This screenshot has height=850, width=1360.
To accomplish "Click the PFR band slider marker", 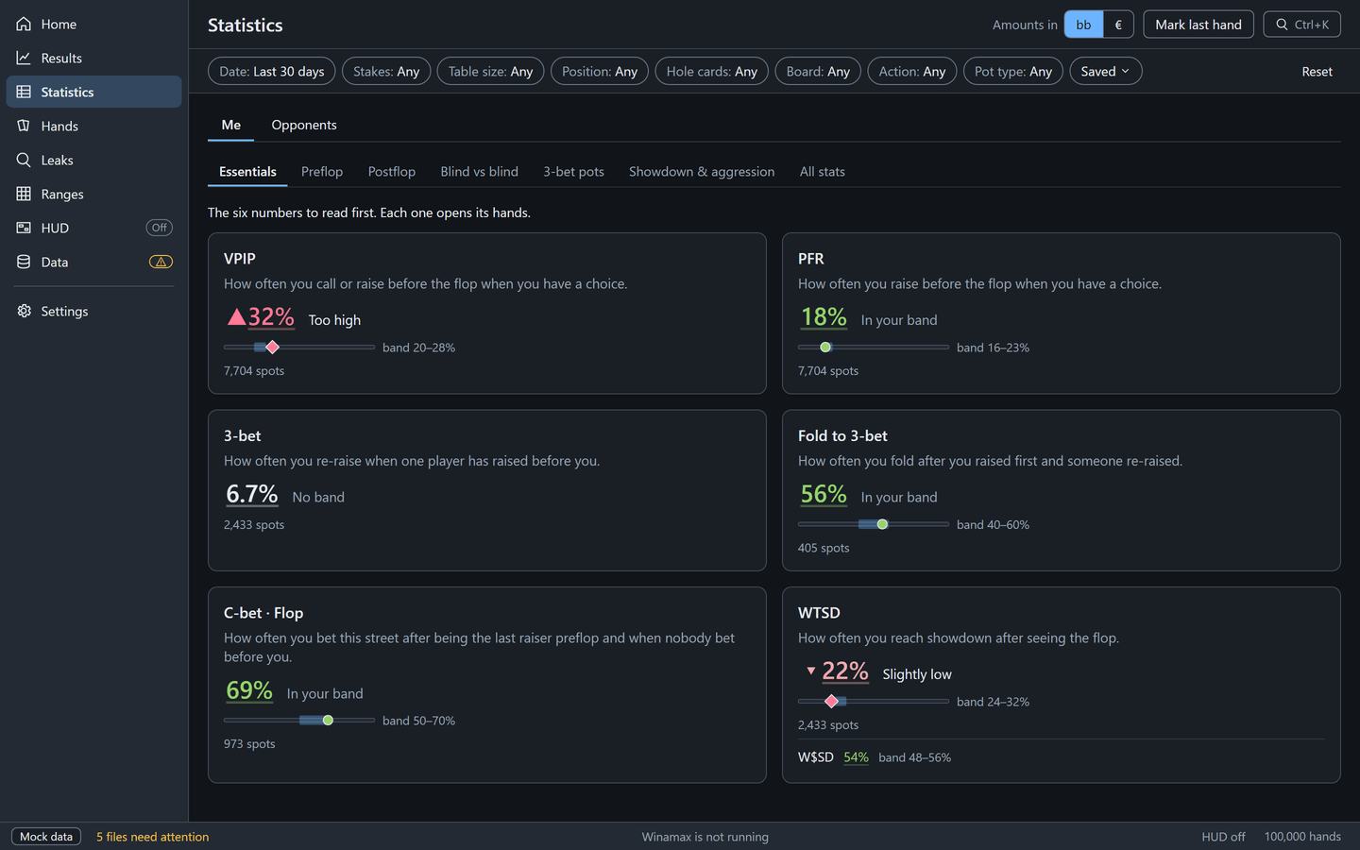I will coord(825,348).
